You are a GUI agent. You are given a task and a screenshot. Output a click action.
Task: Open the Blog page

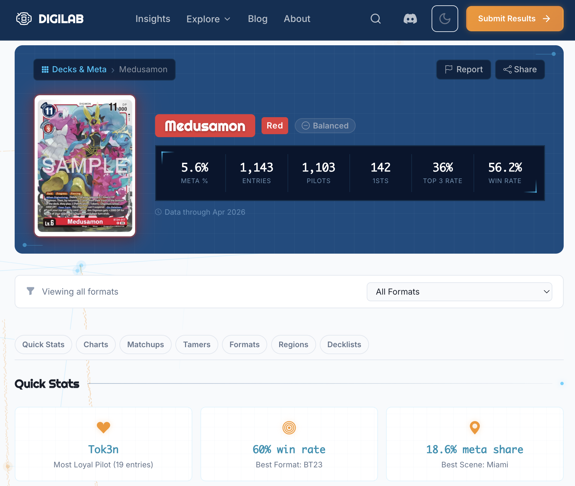(258, 19)
